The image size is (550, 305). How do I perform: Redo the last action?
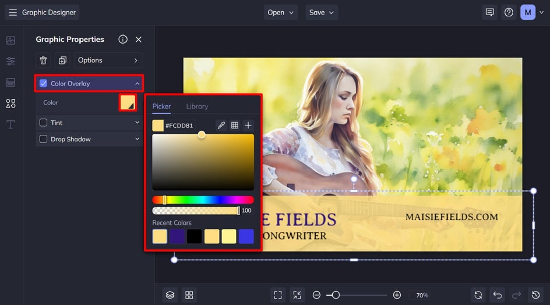click(x=516, y=295)
